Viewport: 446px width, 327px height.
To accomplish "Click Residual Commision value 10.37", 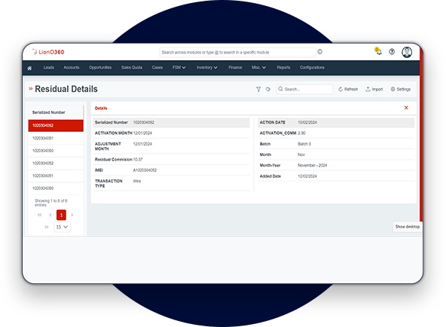I will pyautogui.click(x=138, y=160).
